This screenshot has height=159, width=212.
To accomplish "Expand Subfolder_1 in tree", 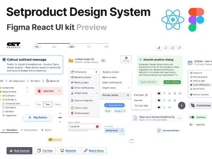I will (1, 96).
